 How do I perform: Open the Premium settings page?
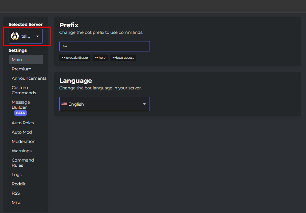click(21, 69)
